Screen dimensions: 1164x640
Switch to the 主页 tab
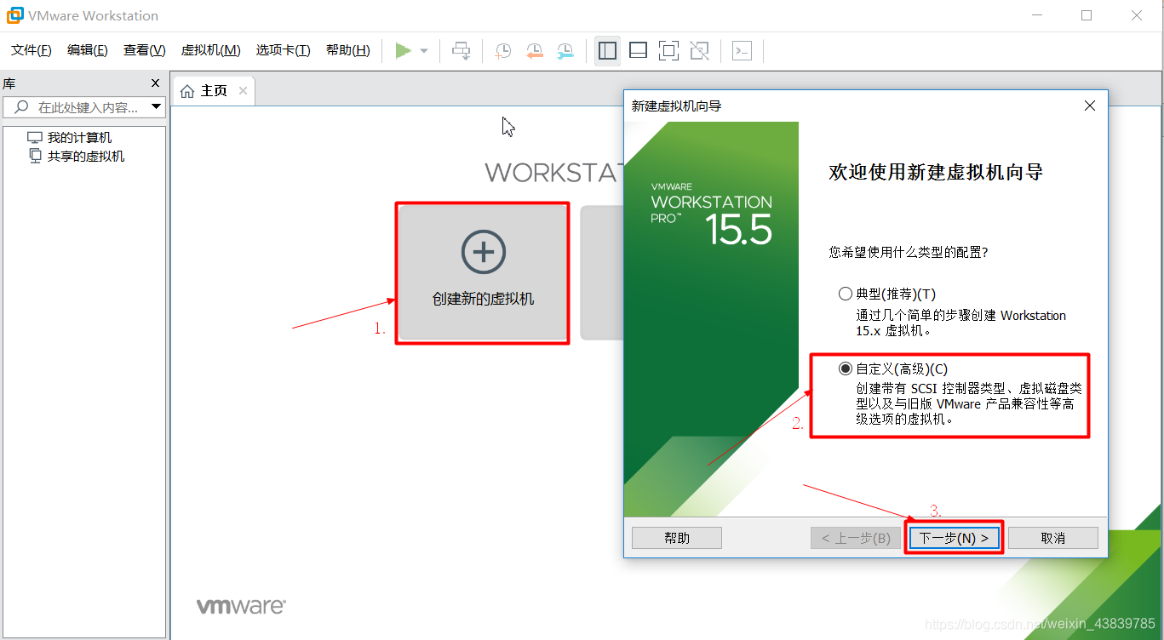[x=213, y=91]
